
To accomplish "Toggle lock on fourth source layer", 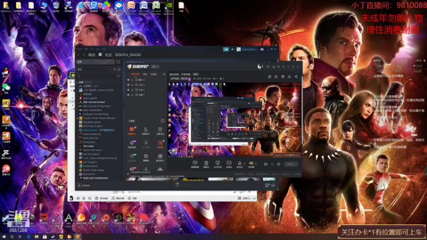I will pyautogui.click(x=132, y=95).
